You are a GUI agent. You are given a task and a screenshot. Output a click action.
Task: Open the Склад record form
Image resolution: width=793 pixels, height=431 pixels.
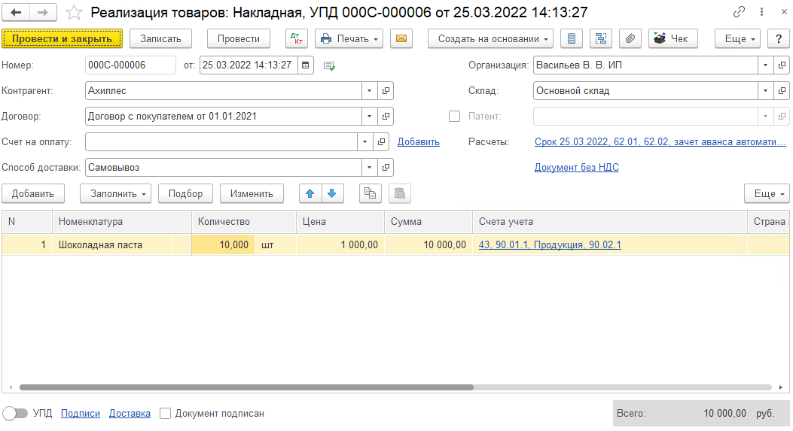(x=782, y=90)
